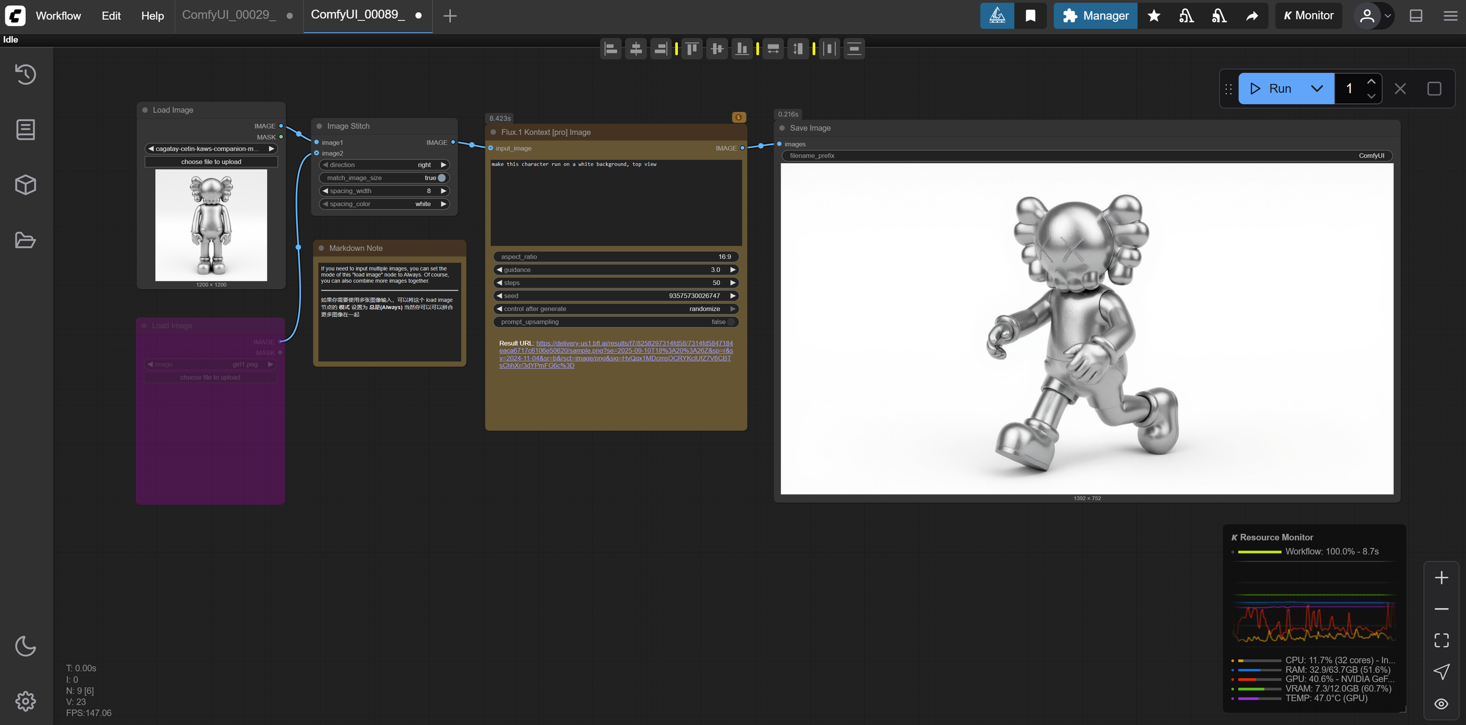Click the user profile avatar button
Viewport: 1466px width, 725px height.
point(1367,16)
